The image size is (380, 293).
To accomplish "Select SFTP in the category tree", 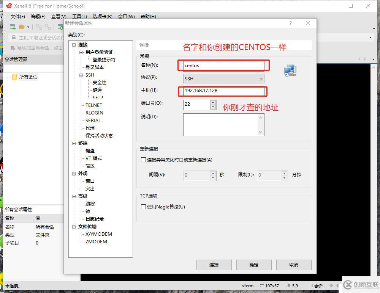I will [98, 98].
